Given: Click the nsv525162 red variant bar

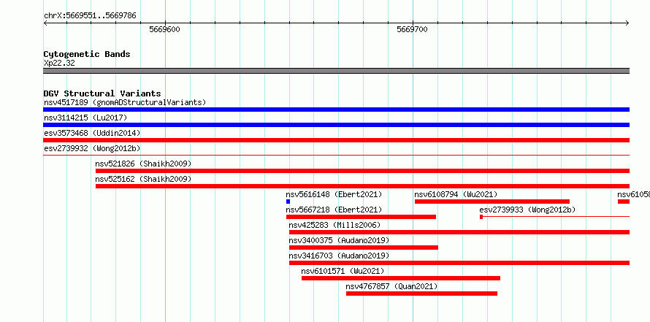Looking at the screenshot, I should coord(362,186).
